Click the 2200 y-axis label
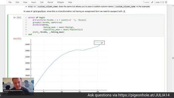 pos(27,57)
